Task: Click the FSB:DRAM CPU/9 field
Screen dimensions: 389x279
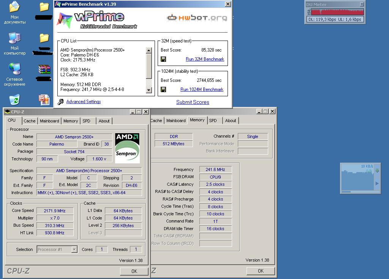Action: point(215,177)
